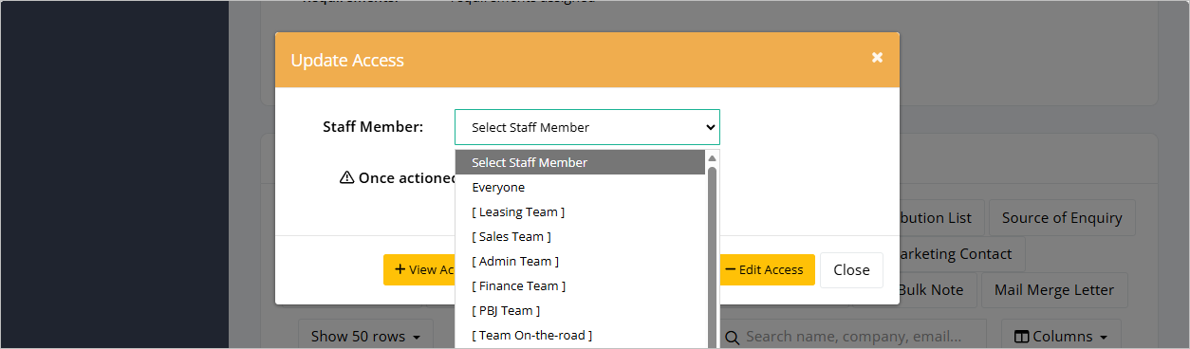The height and width of the screenshot is (349, 1190).
Task: Pick [ Sales Team ] from dropdown
Action: (580, 236)
